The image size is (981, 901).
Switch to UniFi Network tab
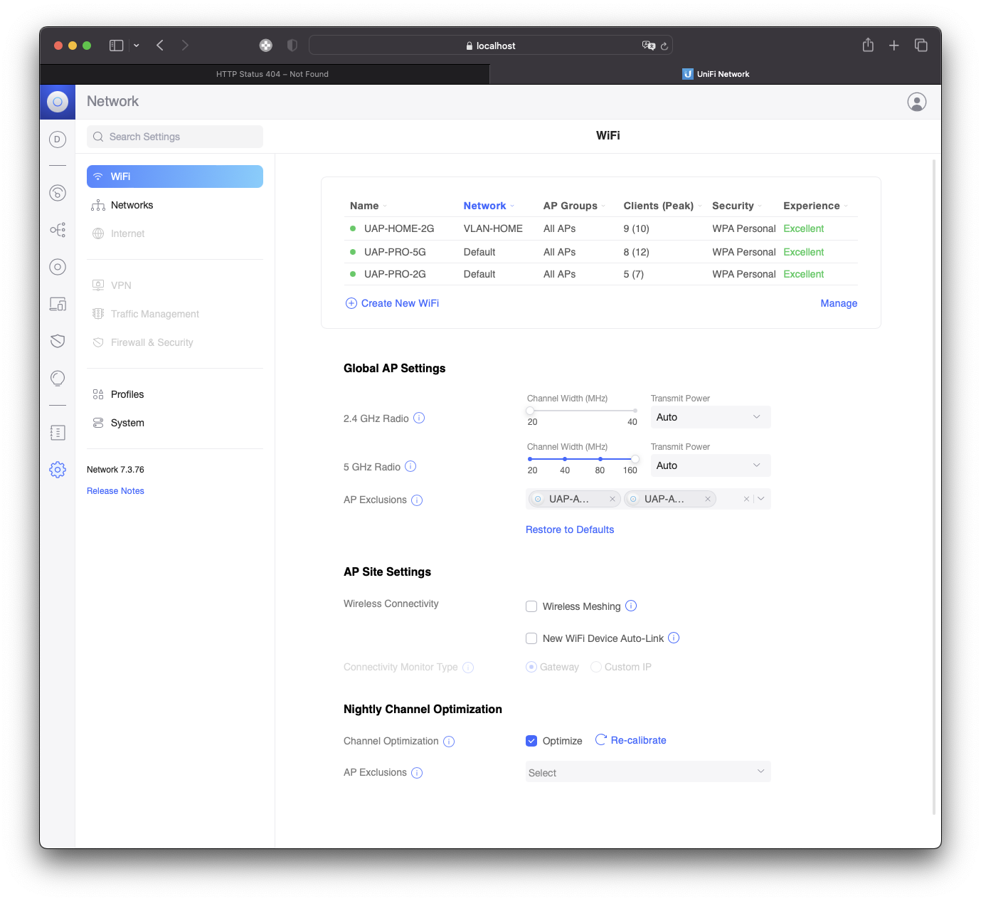coord(716,74)
